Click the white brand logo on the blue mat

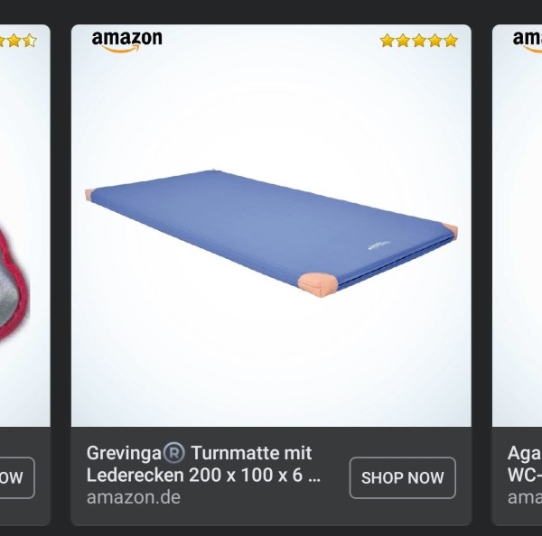(x=378, y=245)
